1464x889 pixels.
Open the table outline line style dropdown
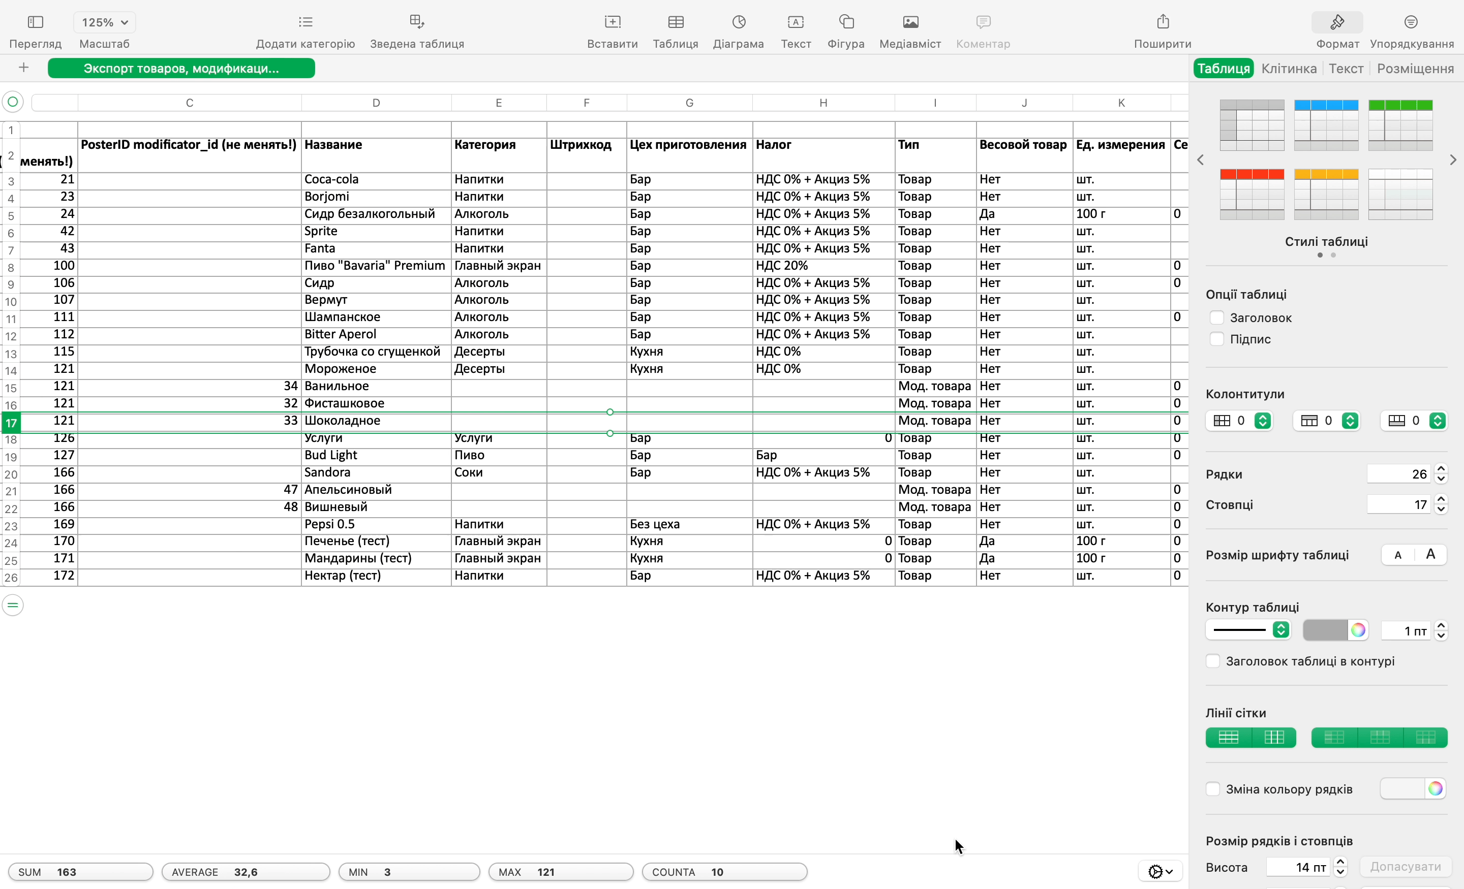pos(1248,630)
